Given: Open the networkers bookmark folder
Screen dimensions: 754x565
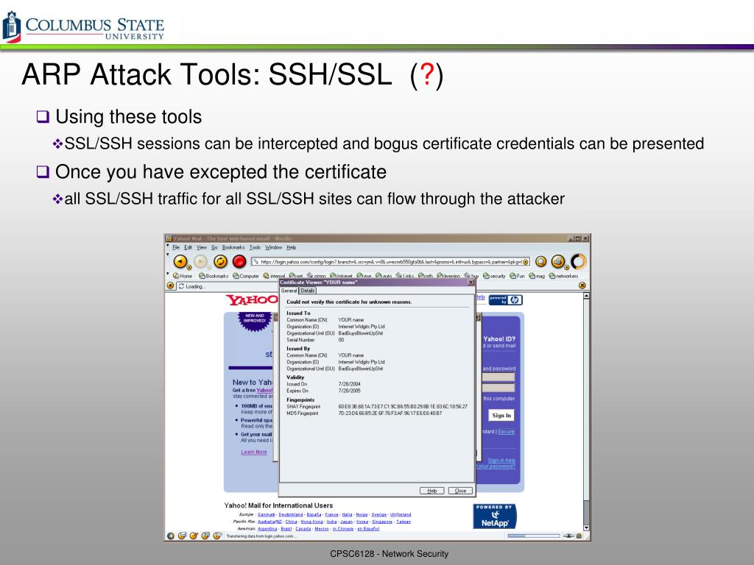Looking at the screenshot, I should tap(563, 276).
